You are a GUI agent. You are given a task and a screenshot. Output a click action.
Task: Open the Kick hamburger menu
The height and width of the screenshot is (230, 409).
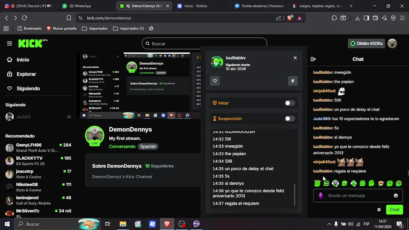(x=10, y=43)
